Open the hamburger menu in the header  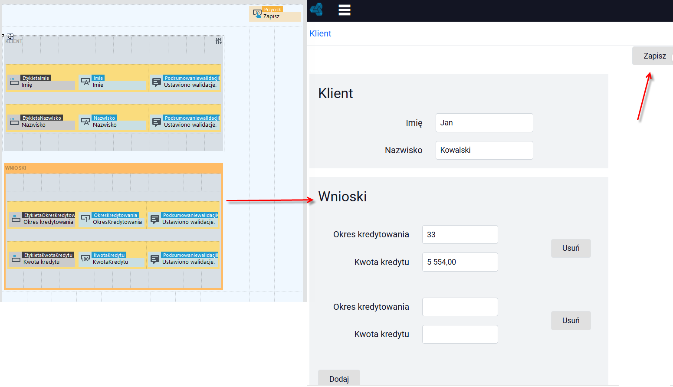click(344, 10)
